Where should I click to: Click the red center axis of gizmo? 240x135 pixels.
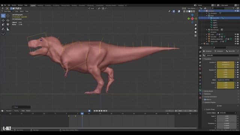[192, 19]
